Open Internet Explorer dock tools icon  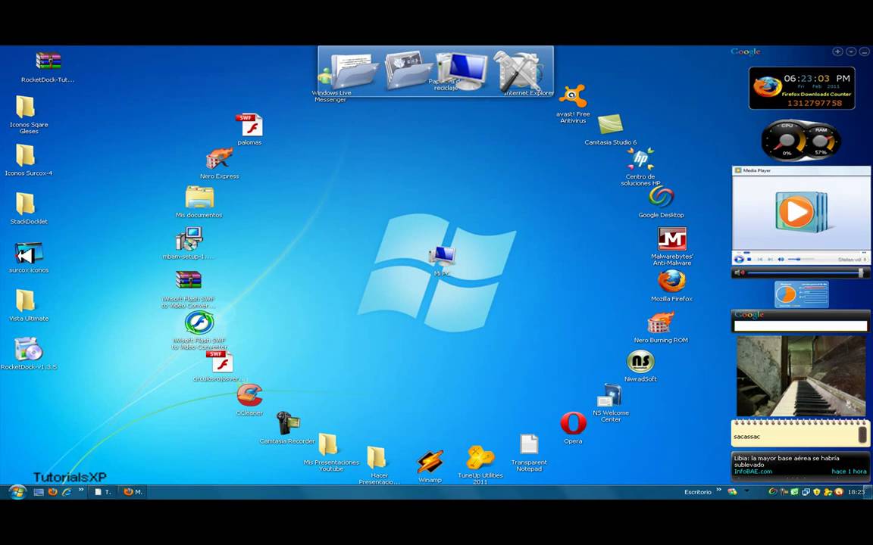point(517,70)
